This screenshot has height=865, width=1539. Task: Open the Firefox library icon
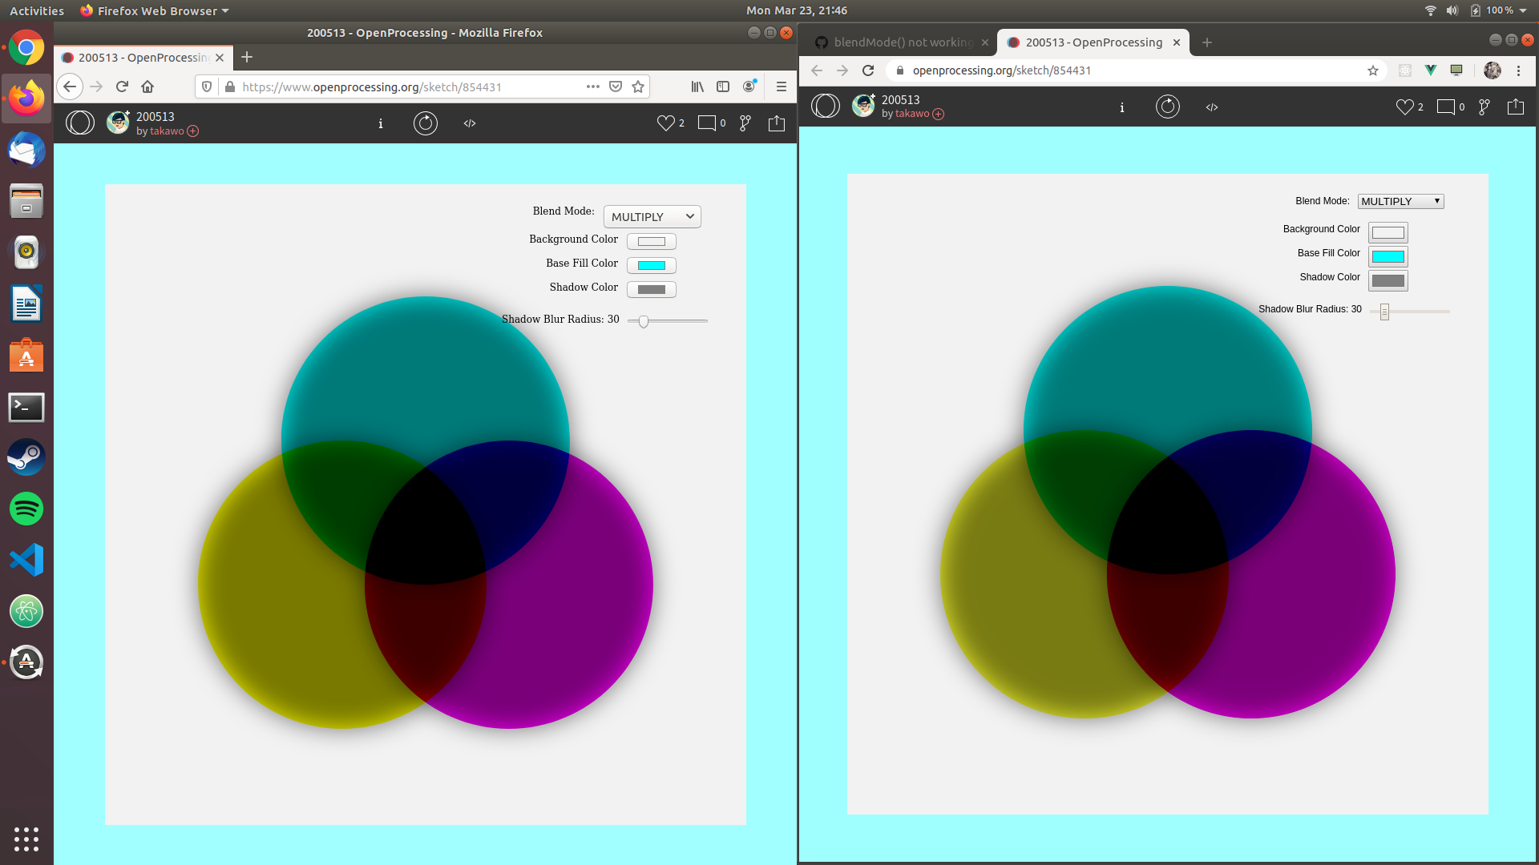click(697, 86)
